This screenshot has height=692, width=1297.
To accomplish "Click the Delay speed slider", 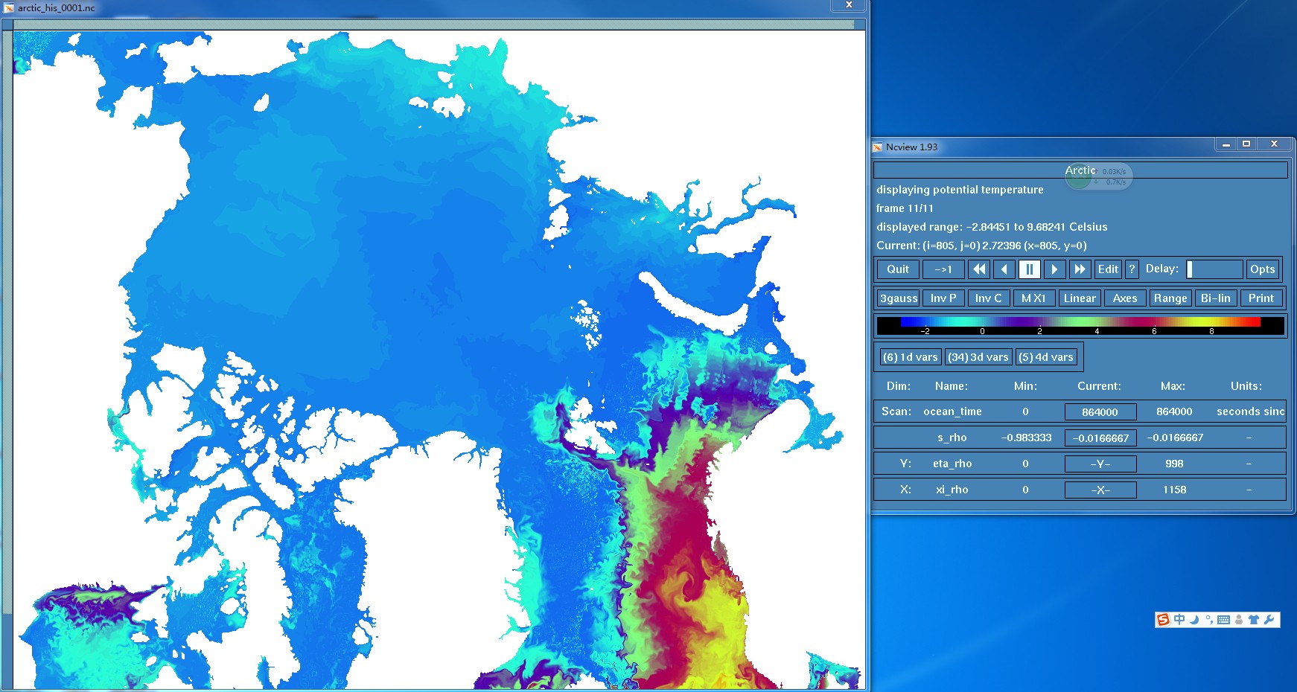I will click(1214, 269).
